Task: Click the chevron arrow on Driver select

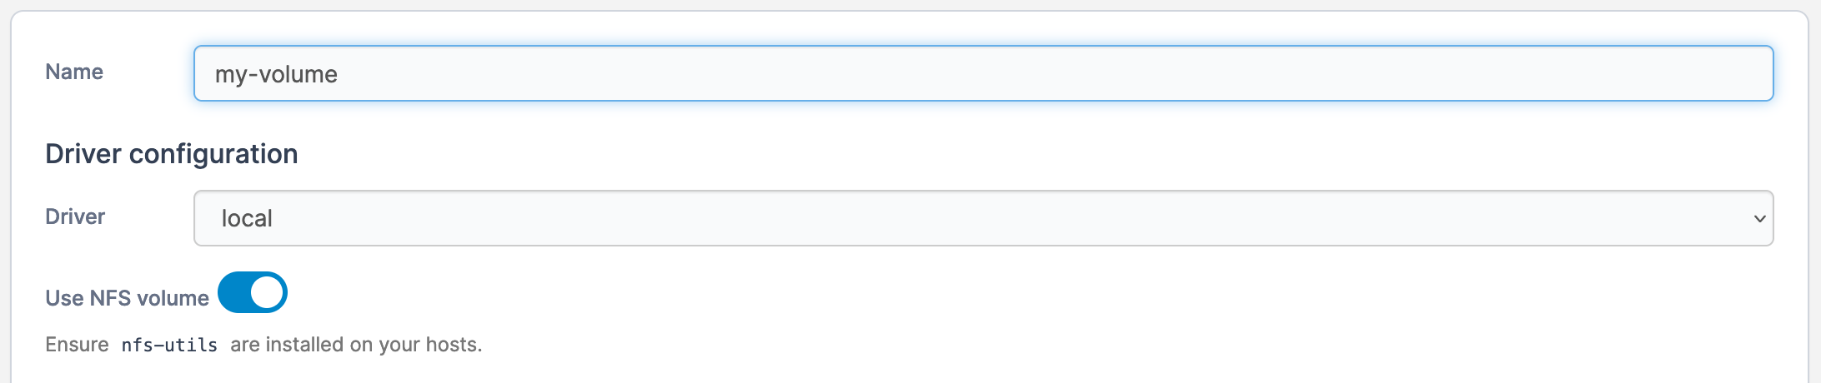Action: click(1759, 219)
